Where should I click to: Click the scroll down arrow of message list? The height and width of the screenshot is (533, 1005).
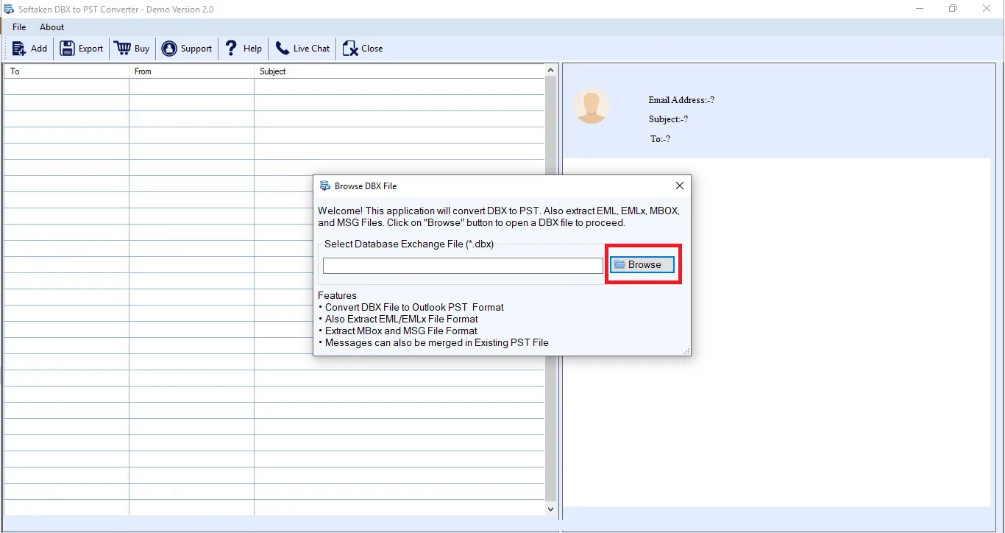click(x=551, y=509)
